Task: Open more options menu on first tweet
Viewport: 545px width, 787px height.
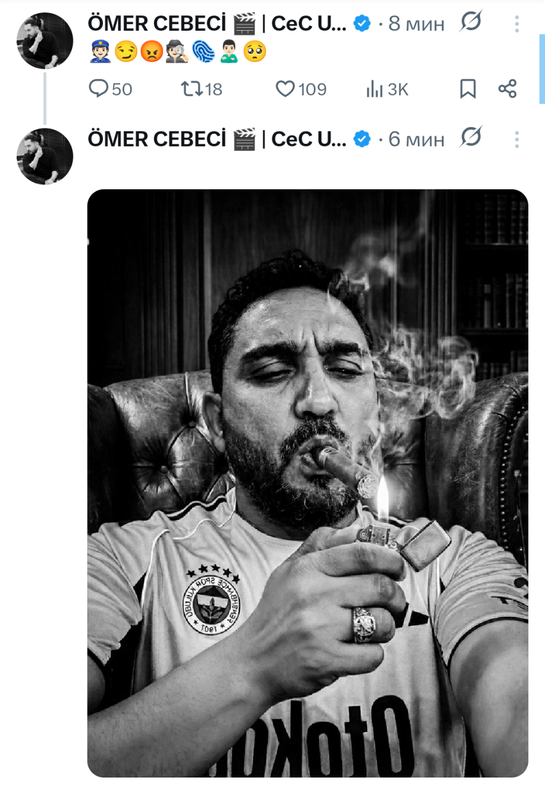Action: (517, 24)
